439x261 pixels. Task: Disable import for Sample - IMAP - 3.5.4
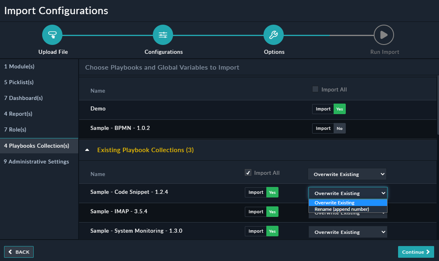272,212
